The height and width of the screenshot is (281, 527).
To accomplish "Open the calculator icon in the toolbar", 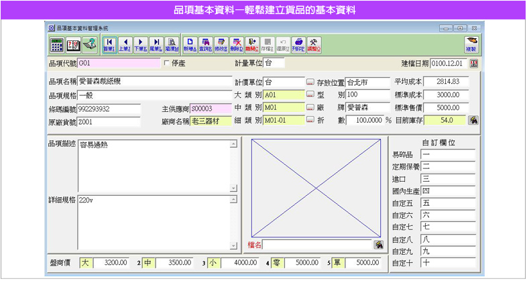I will pos(58,44).
